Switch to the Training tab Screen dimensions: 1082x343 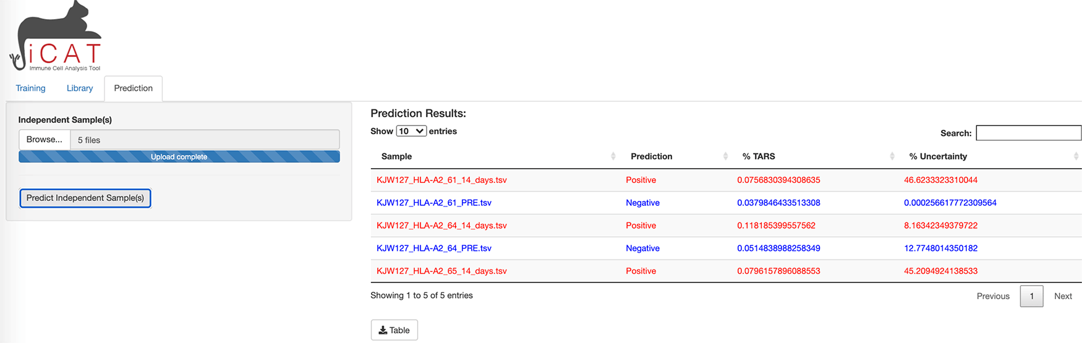click(x=30, y=88)
